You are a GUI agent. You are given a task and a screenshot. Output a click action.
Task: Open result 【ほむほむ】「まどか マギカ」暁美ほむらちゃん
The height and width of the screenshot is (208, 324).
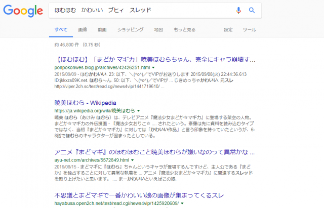(155, 60)
